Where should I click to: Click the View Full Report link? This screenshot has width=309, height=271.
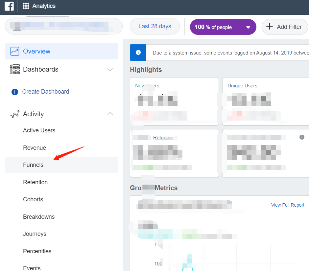click(288, 205)
